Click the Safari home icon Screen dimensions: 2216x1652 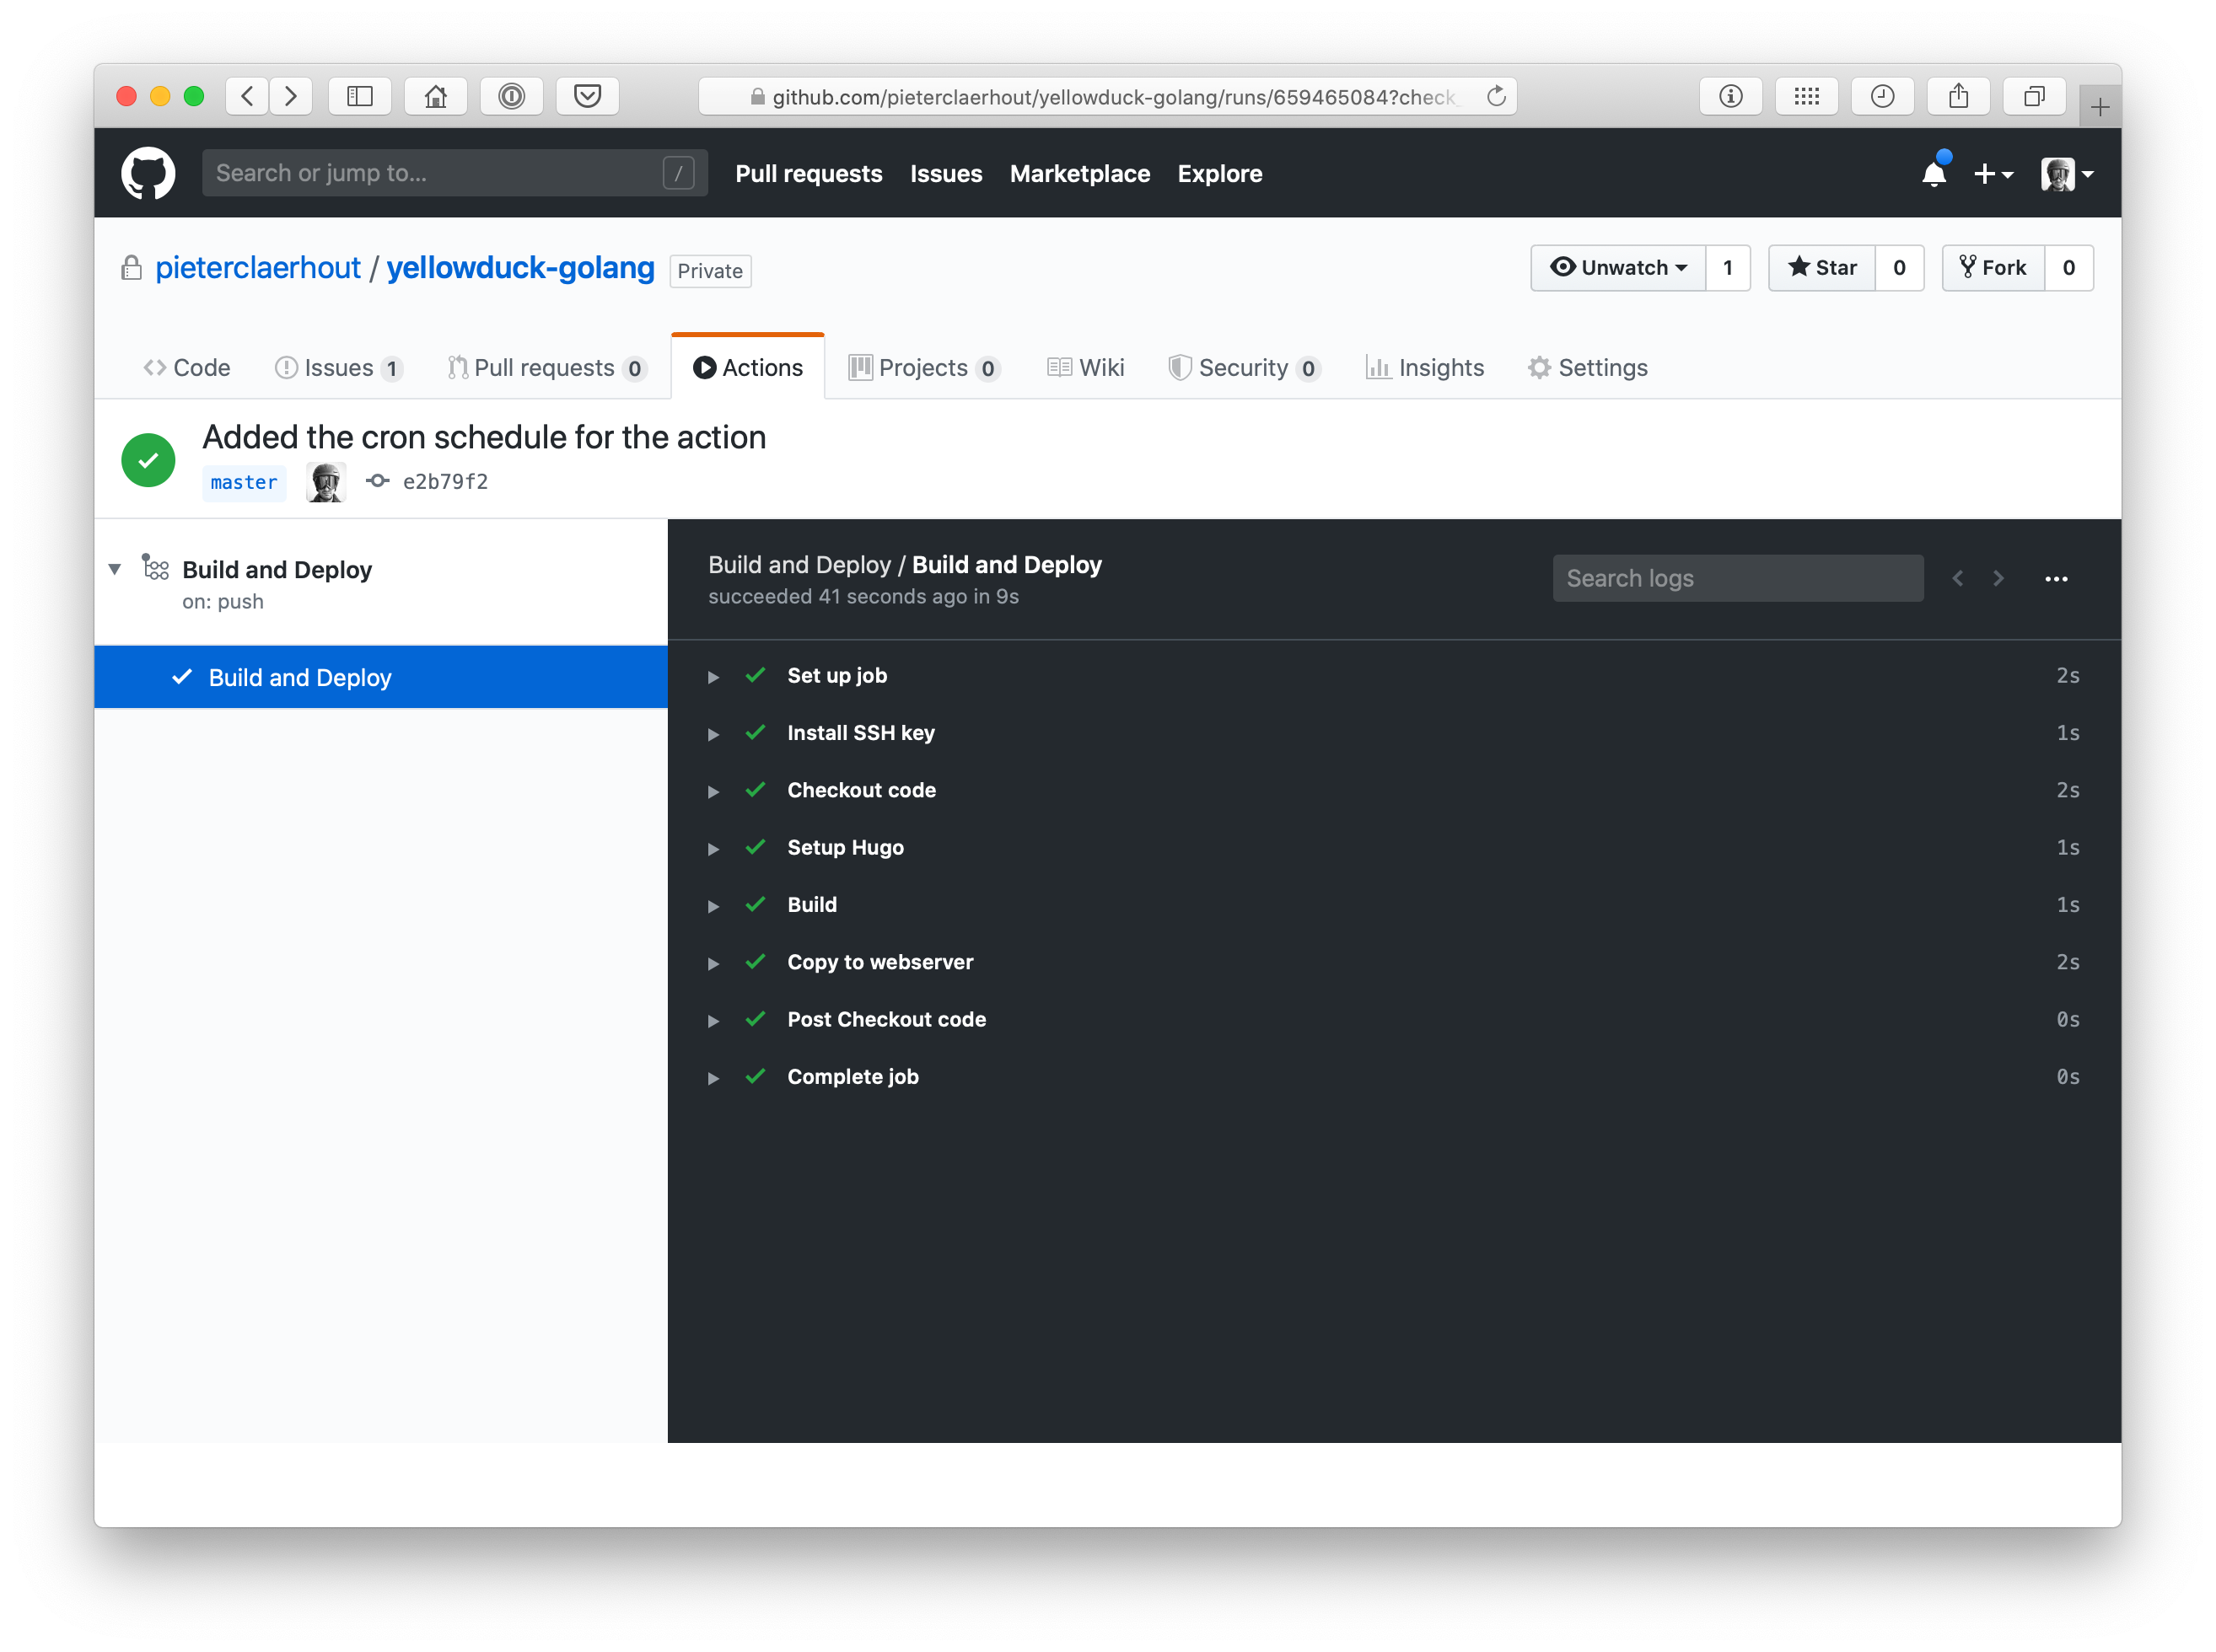(x=435, y=96)
